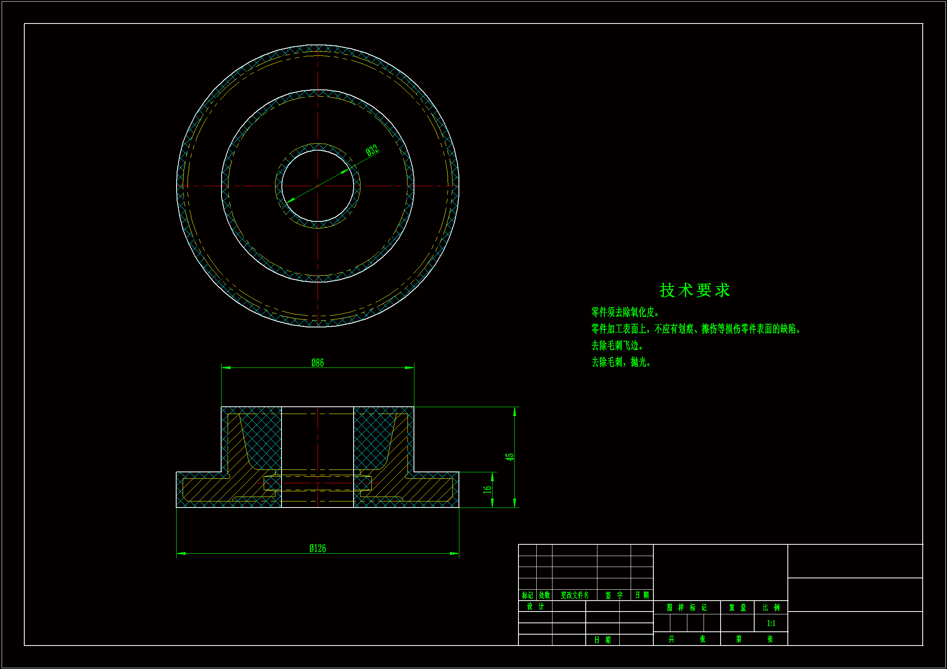Screen dimensions: 947x669
Task: Click the 更改文件名 header cell
Action: click(574, 595)
